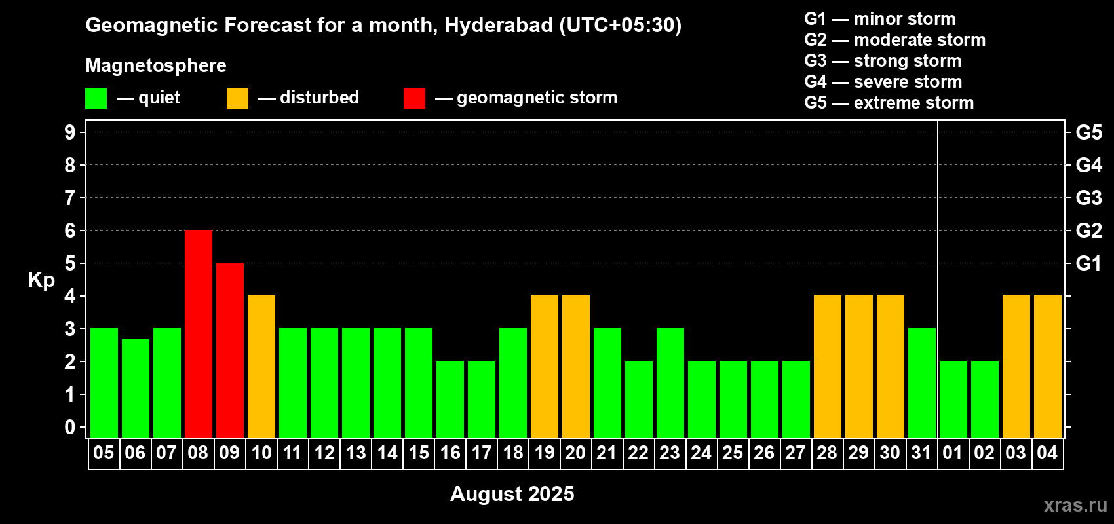Click the 'G1 — minor storm' legend text
The width and height of the screenshot is (1114, 524).
point(880,19)
